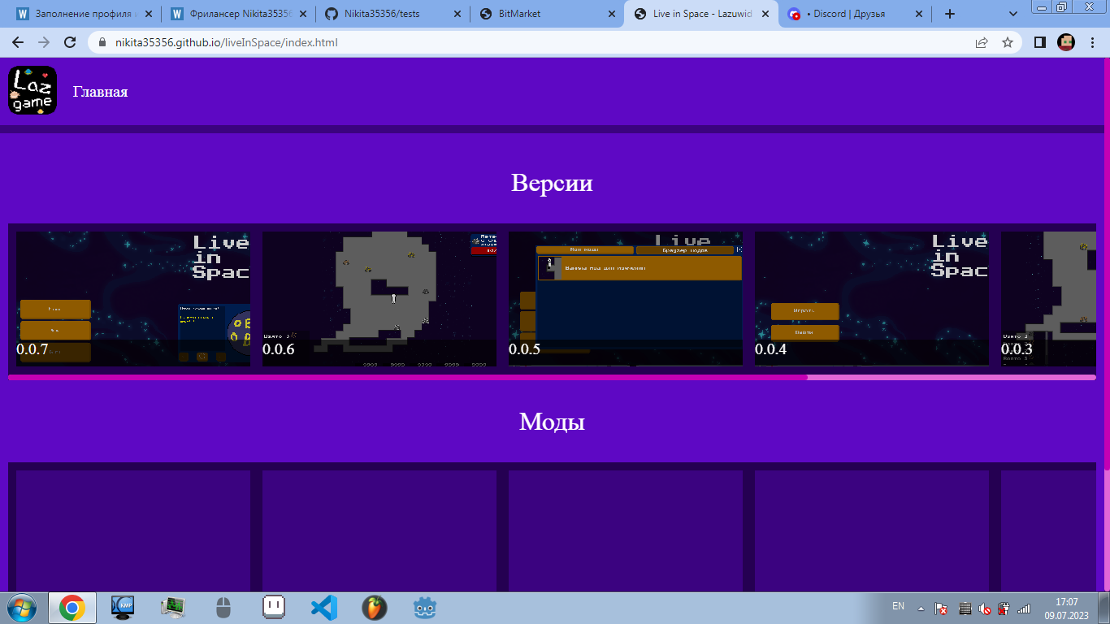This screenshot has width=1110, height=624.
Task: Close the Live in Space tab
Action: pyautogui.click(x=765, y=14)
